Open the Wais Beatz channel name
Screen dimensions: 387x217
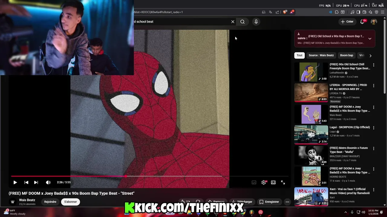(27, 200)
